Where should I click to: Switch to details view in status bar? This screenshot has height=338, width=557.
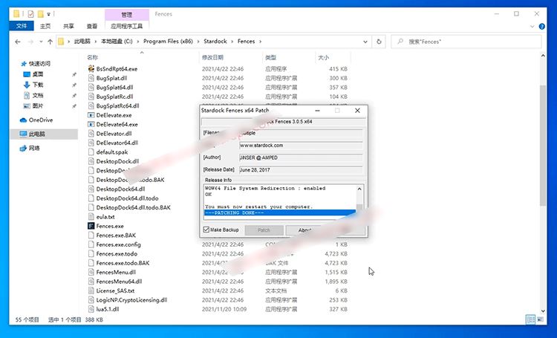click(530, 319)
